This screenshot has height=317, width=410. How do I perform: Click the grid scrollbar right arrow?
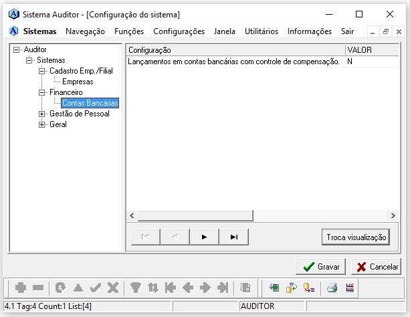click(393, 215)
